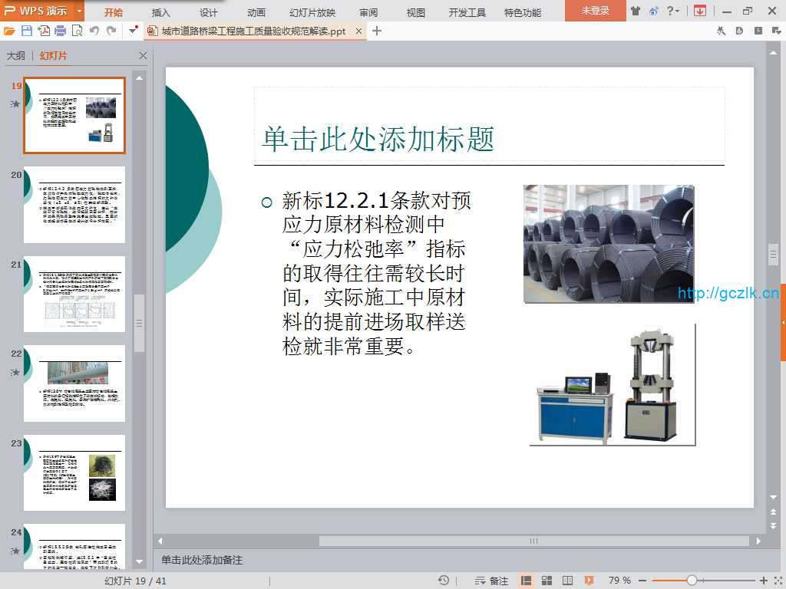Open the WPS 演示 application menu dropdown
This screenshot has width=786, height=589.
pos(79,11)
